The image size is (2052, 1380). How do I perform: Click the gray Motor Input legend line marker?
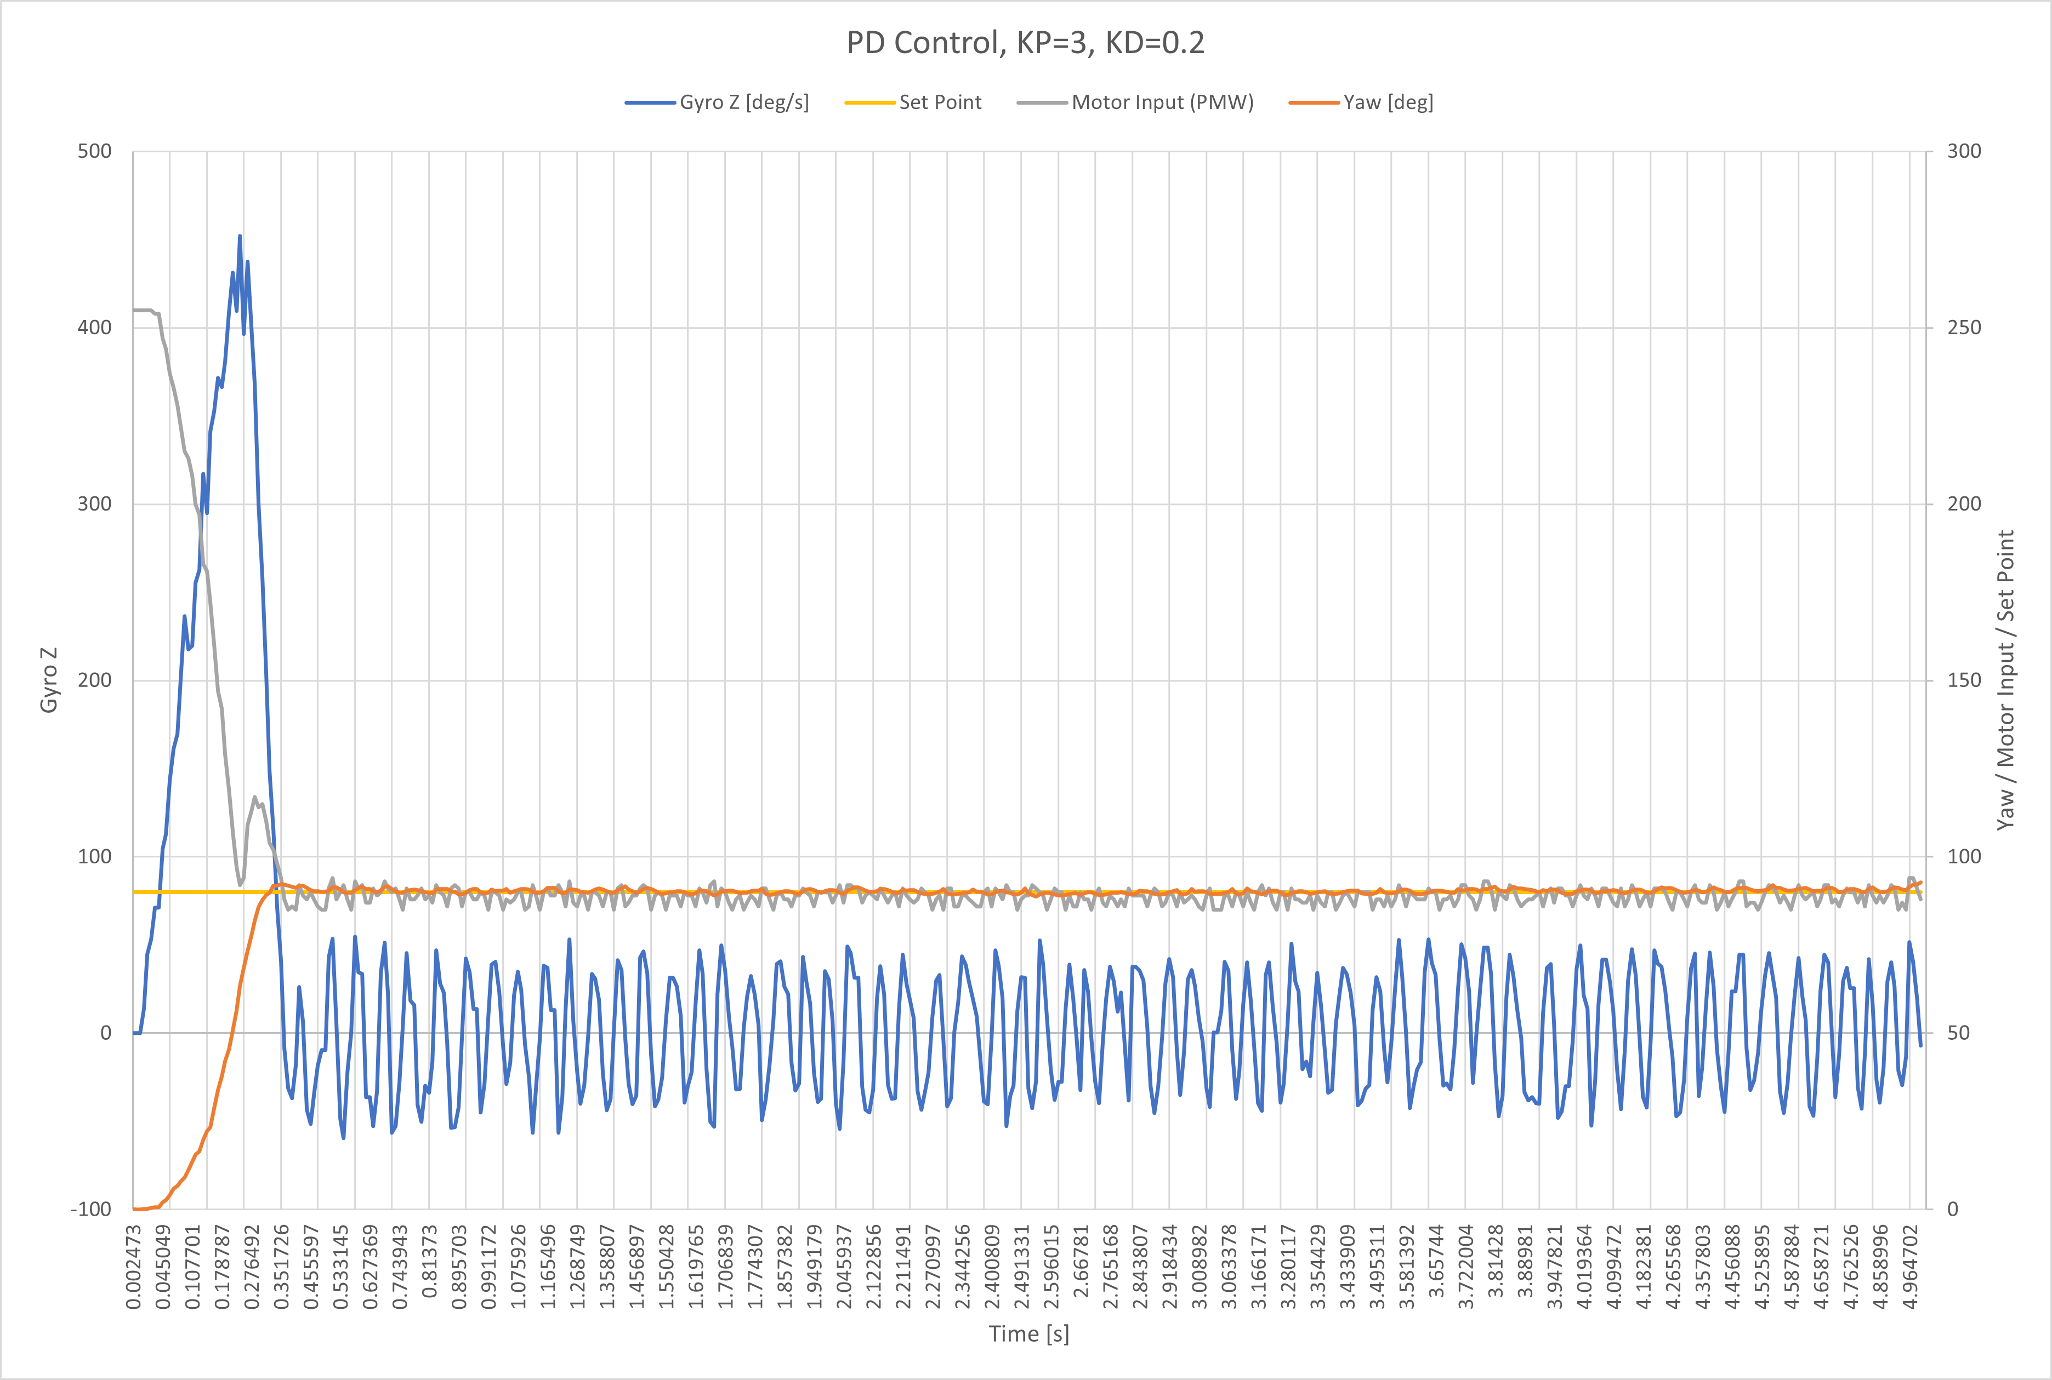[1042, 103]
